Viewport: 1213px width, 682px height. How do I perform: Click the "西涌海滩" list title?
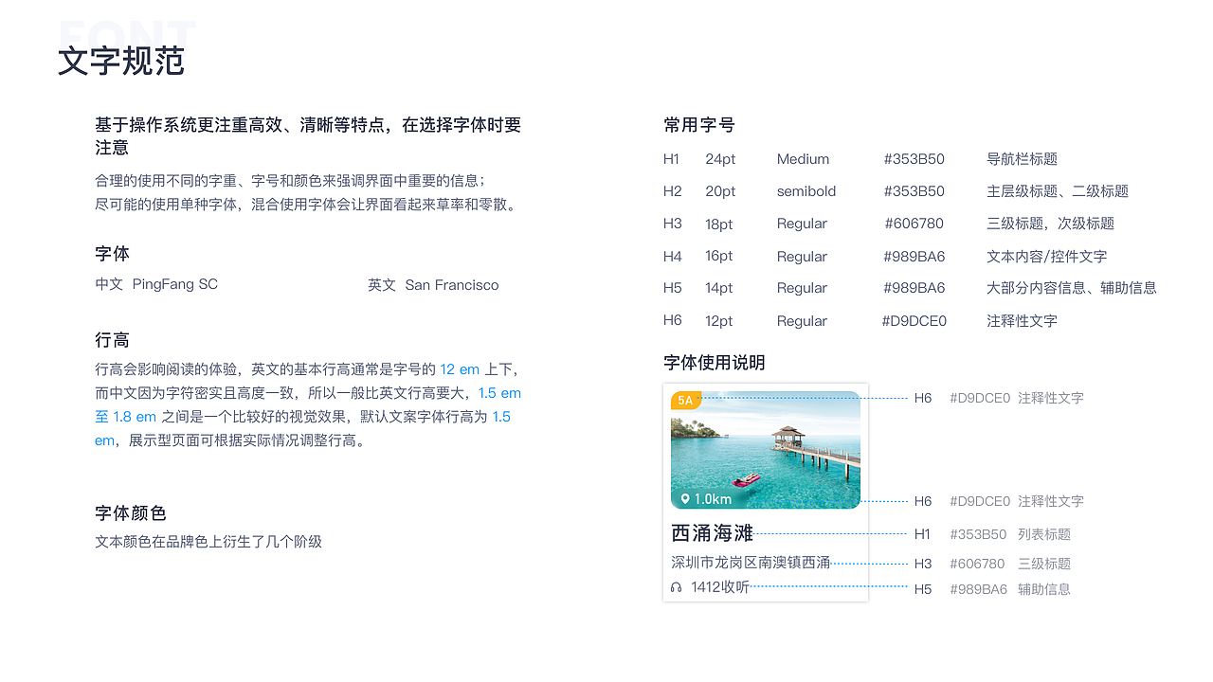(x=714, y=532)
